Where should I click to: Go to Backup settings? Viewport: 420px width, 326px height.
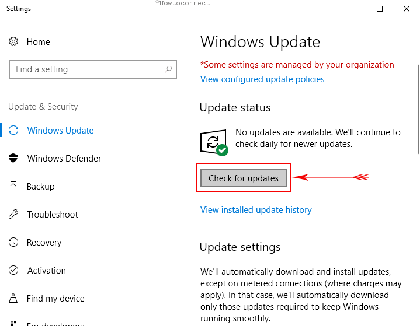(x=41, y=187)
